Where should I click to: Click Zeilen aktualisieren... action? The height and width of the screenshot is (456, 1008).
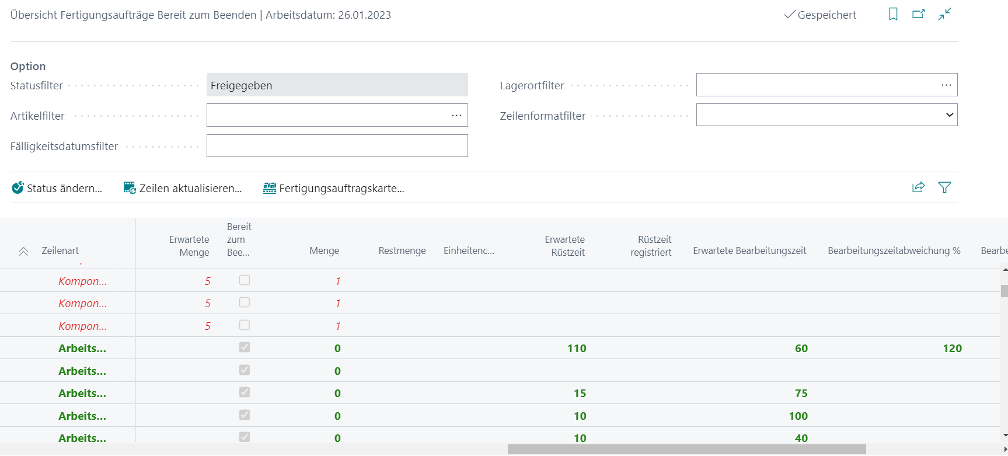click(183, 188)
